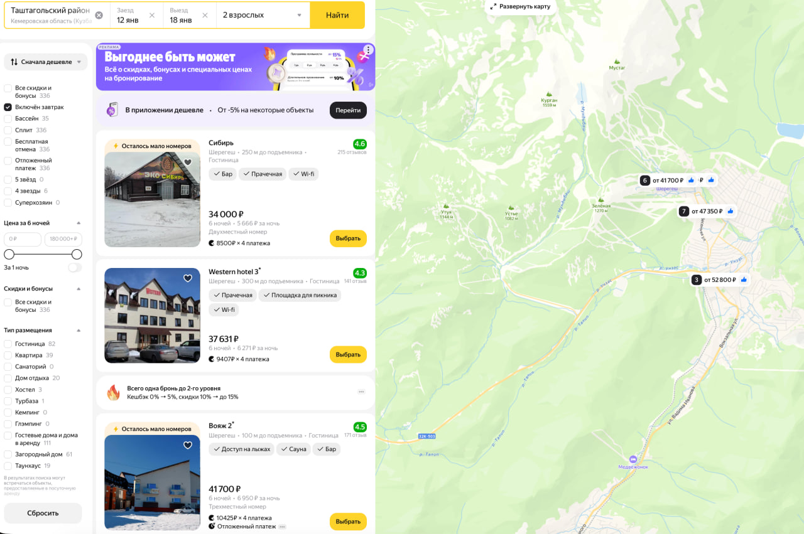Select map price marker от 52 800 ₽
This screenshot has height=534, width=804.
click(x=720, y=280)
